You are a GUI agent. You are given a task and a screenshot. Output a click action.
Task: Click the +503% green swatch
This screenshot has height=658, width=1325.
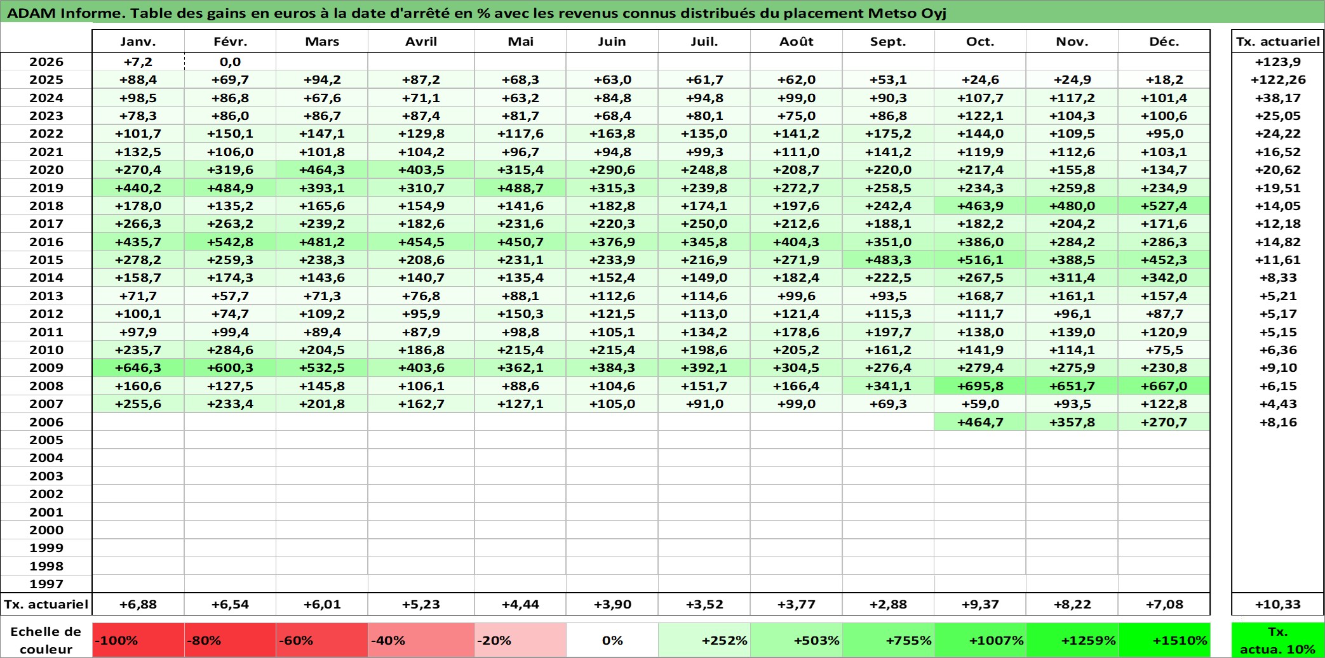797,640
